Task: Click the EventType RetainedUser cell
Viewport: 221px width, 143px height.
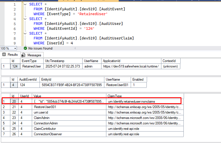Action: coord(32,66)
